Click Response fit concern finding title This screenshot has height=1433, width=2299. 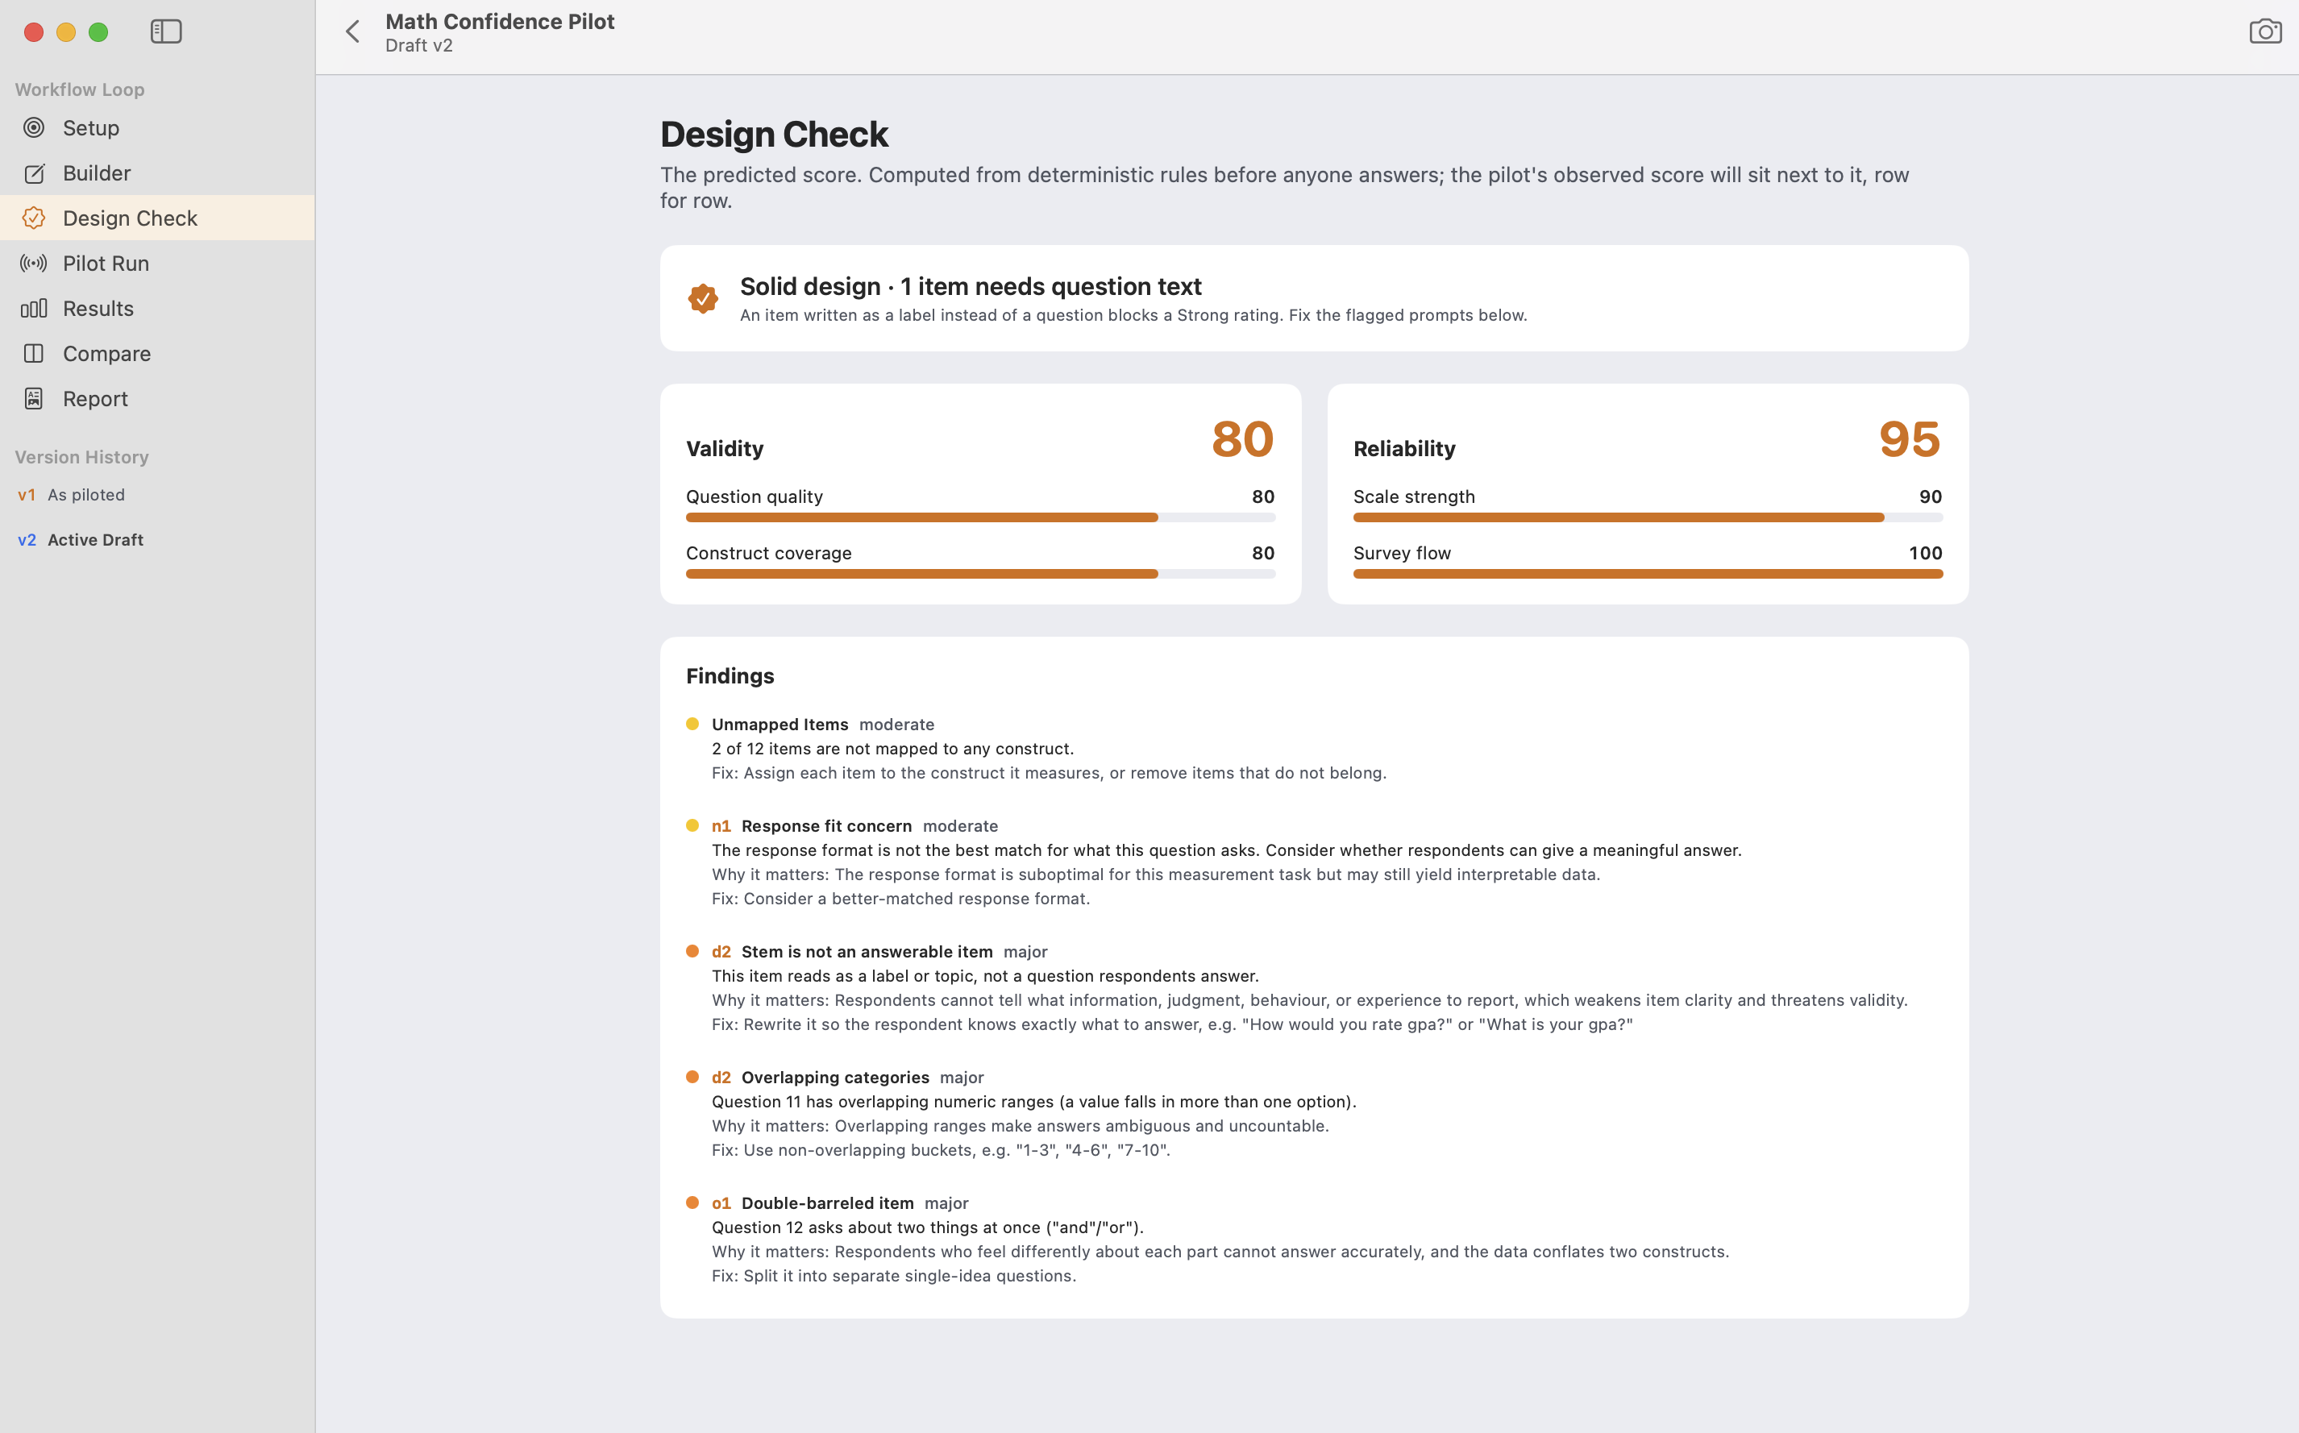click(826, 826)
